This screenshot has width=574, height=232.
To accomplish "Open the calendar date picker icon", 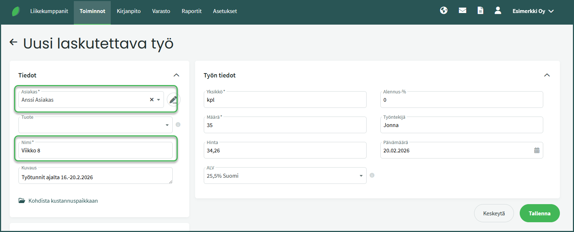I will pyautogui.click(x=537, y=151).
